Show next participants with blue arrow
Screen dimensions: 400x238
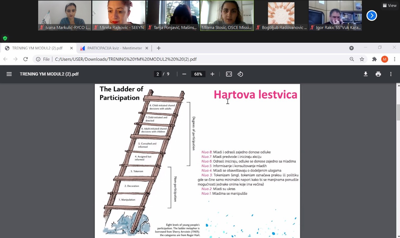coord(372,16)
